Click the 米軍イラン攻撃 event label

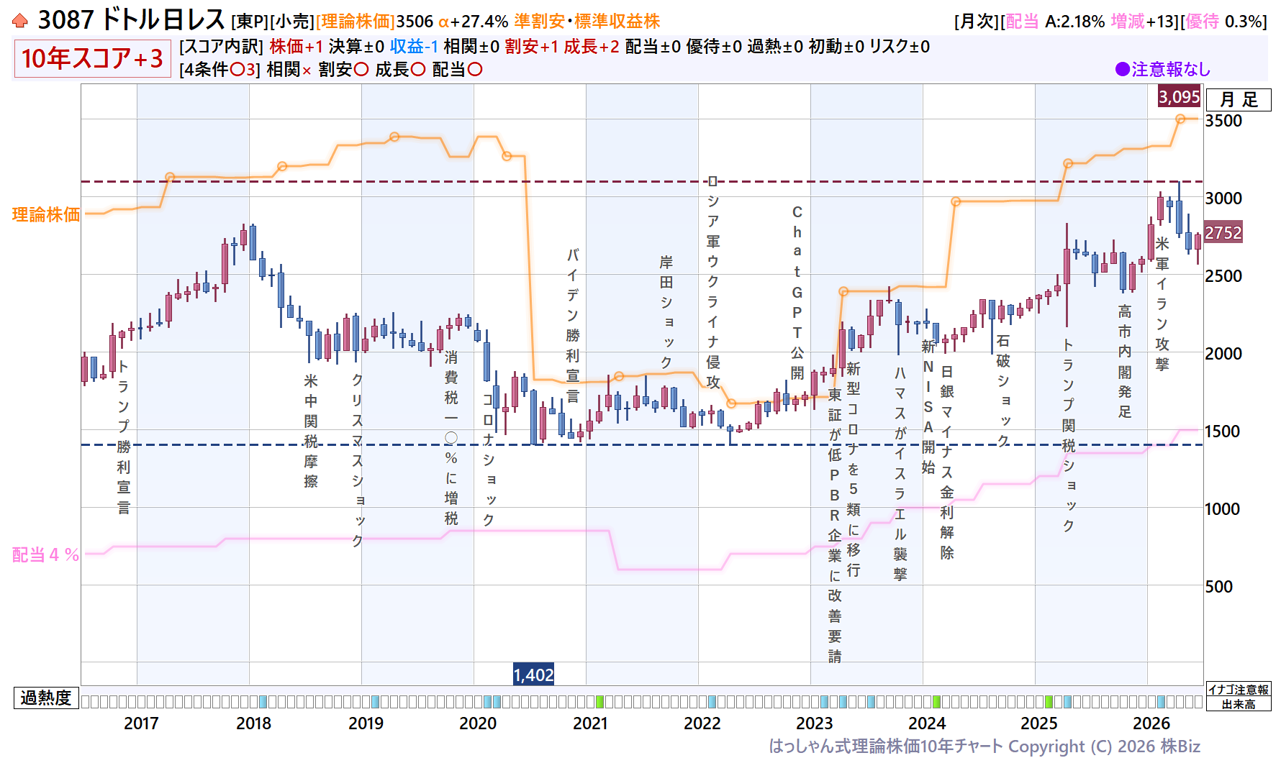click(1162, 303)
